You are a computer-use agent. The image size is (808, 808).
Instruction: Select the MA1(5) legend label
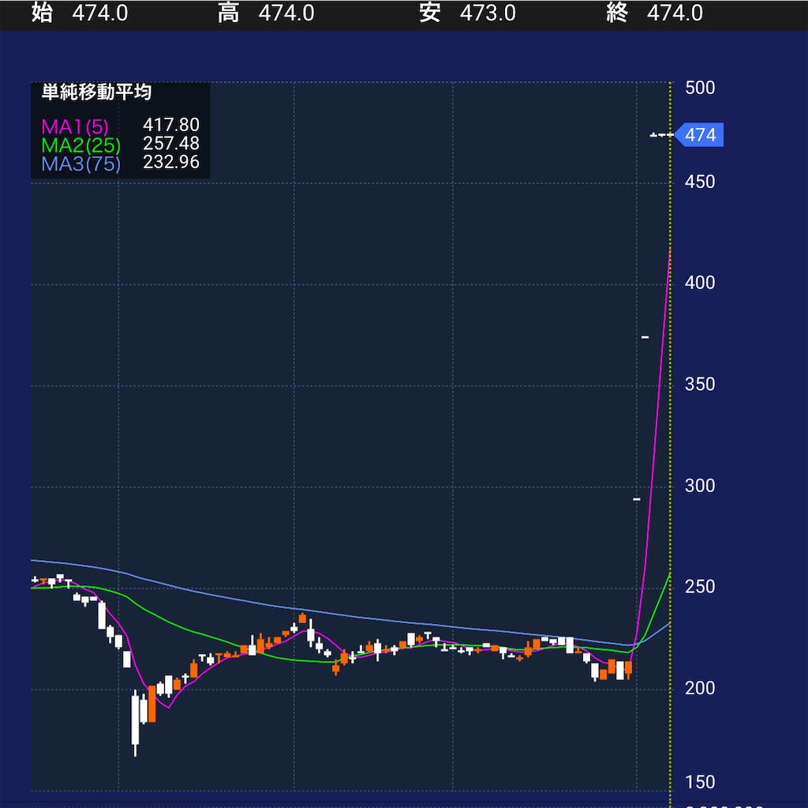coord(75,126)
